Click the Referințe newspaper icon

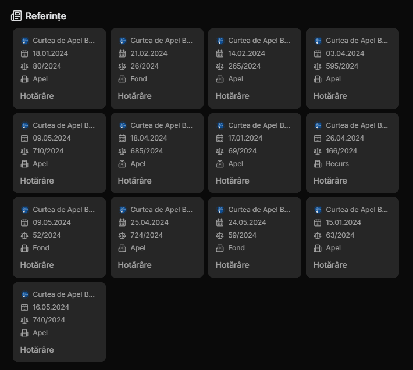(16, 16)
